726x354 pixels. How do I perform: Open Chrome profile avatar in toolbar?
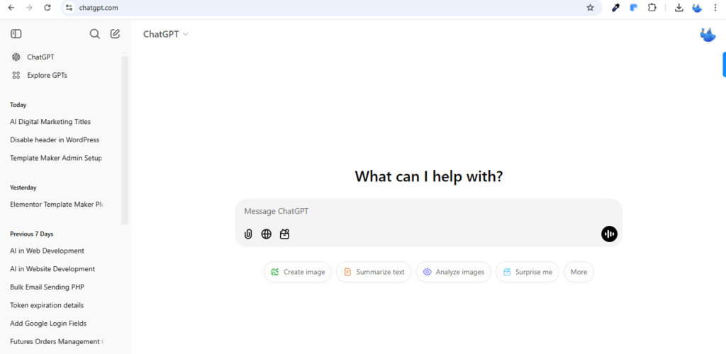tap(697, 7)
